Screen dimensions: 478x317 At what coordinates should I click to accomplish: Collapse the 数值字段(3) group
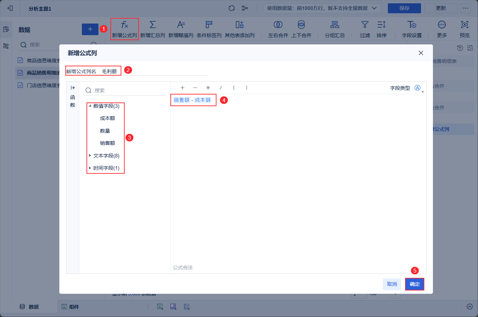[90, 106]
